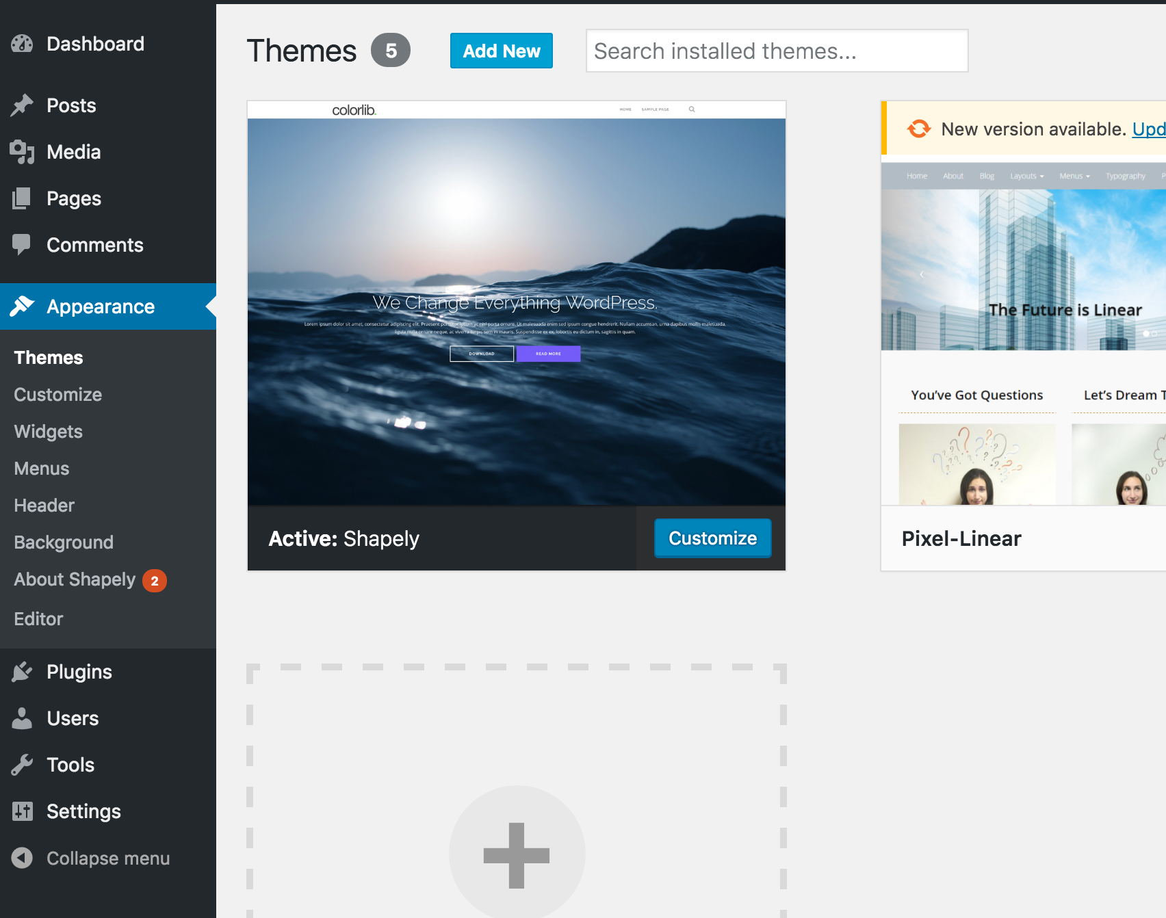The height and width of the screenshot is (918, 1166).
Task: Open the theme Editor submenu item
Action: pos(38,619)
